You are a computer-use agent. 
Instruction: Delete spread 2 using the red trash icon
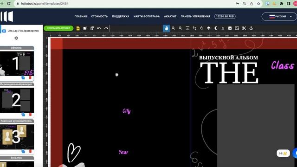tap(30, 115)
